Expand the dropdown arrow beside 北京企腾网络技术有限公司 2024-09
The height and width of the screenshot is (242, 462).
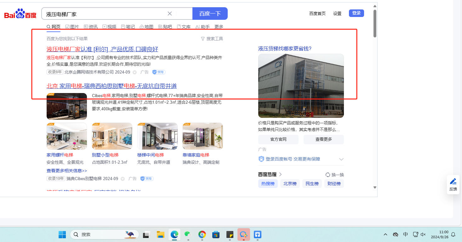point(134,72)
